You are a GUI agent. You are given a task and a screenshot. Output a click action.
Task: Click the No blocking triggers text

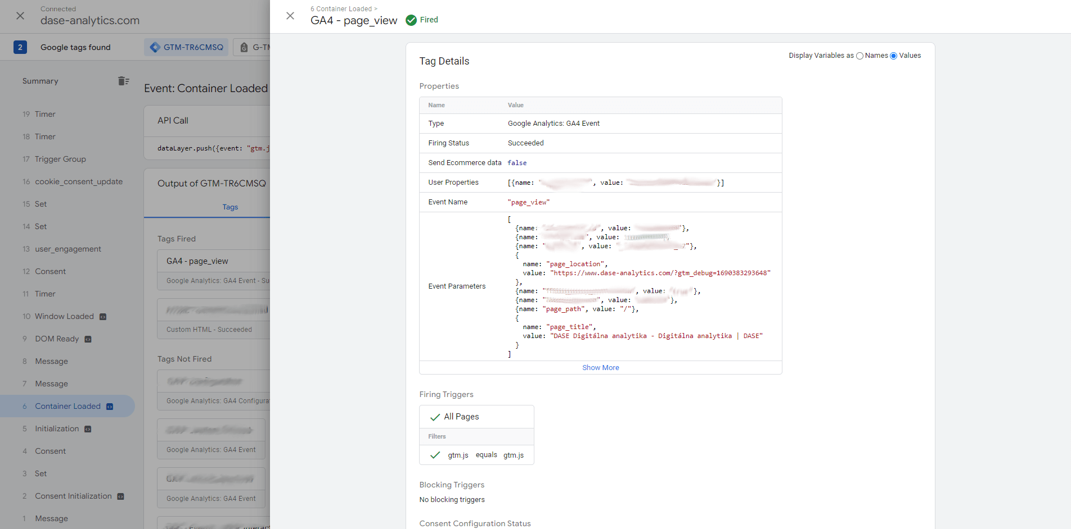coord(452,500)
